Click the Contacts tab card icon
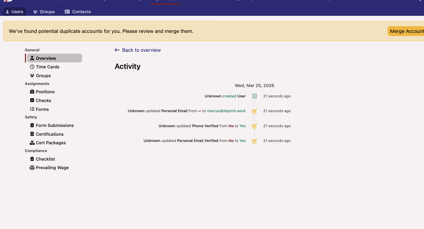Screen dimensions: 424x229 coord(67,12)
